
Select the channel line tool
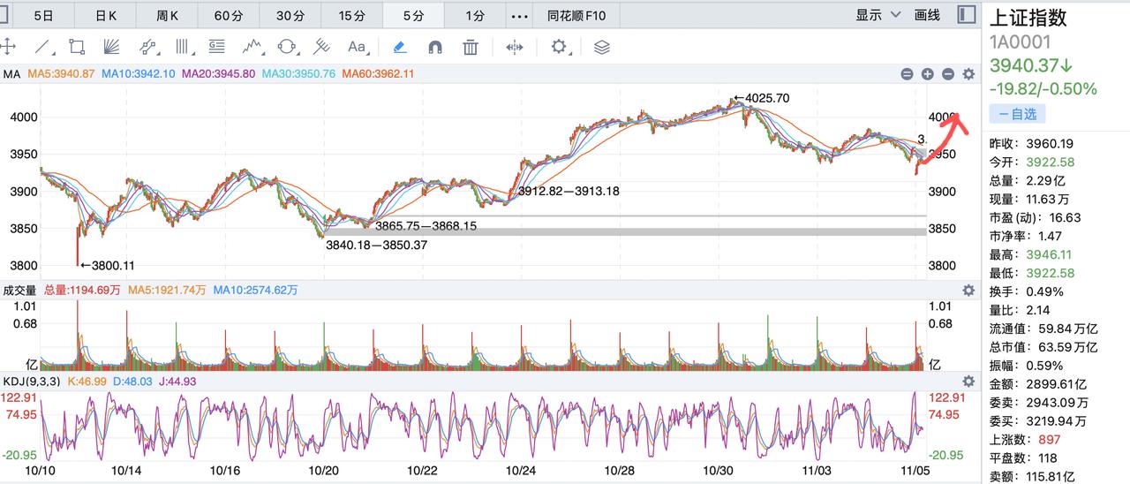(147, 47)
